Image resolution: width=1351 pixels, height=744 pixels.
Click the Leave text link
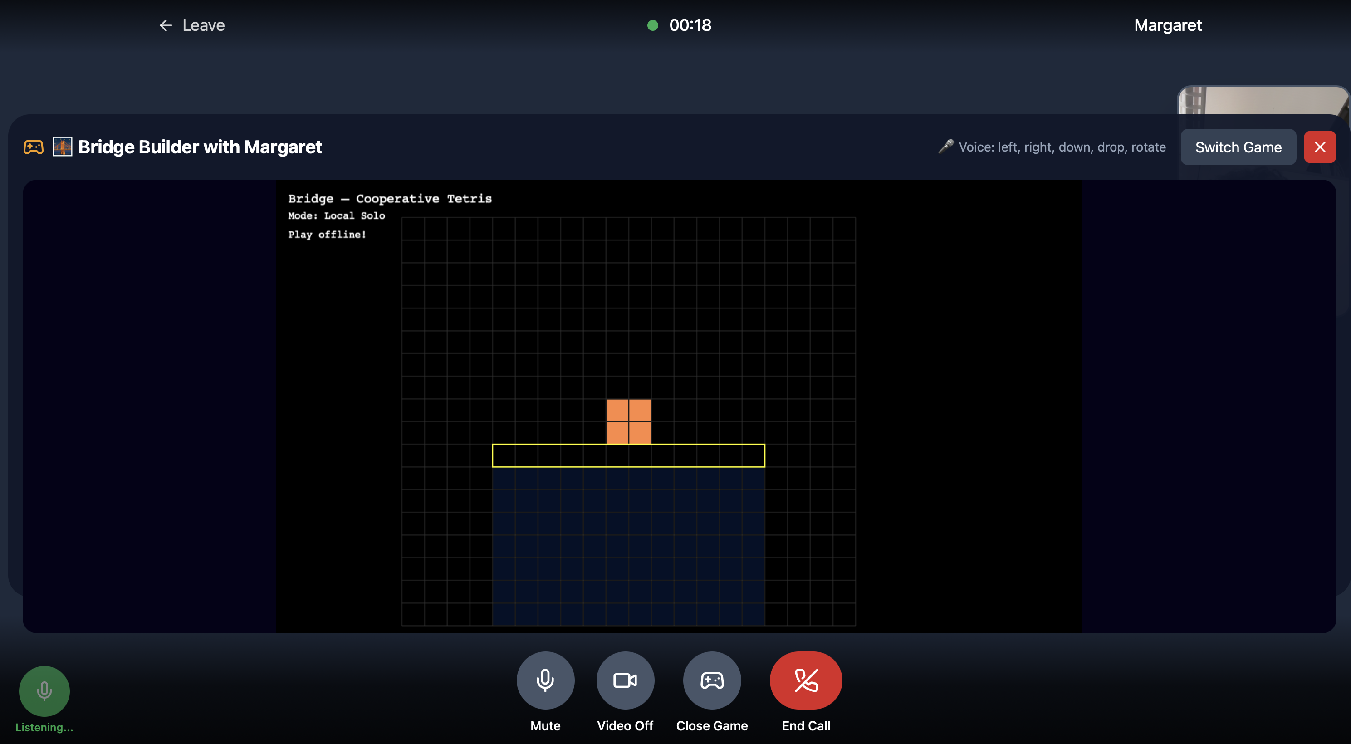click(x=204, y=25)
